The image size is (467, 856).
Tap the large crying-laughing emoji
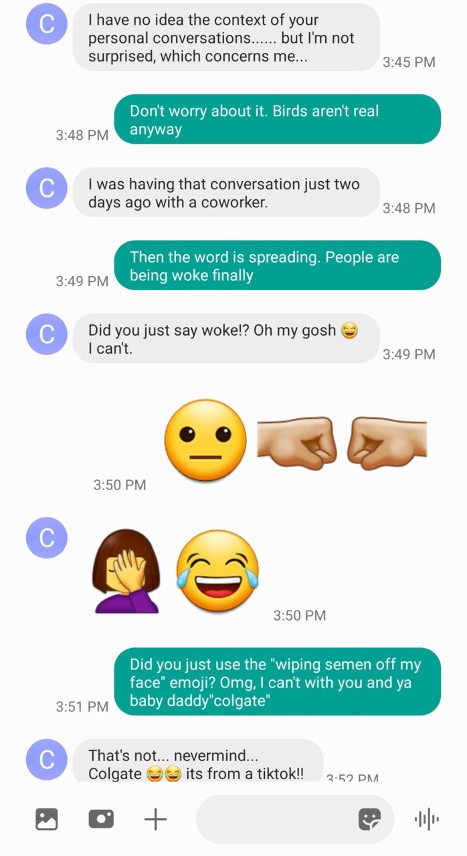pyautogui.click(x=217, y=570)
